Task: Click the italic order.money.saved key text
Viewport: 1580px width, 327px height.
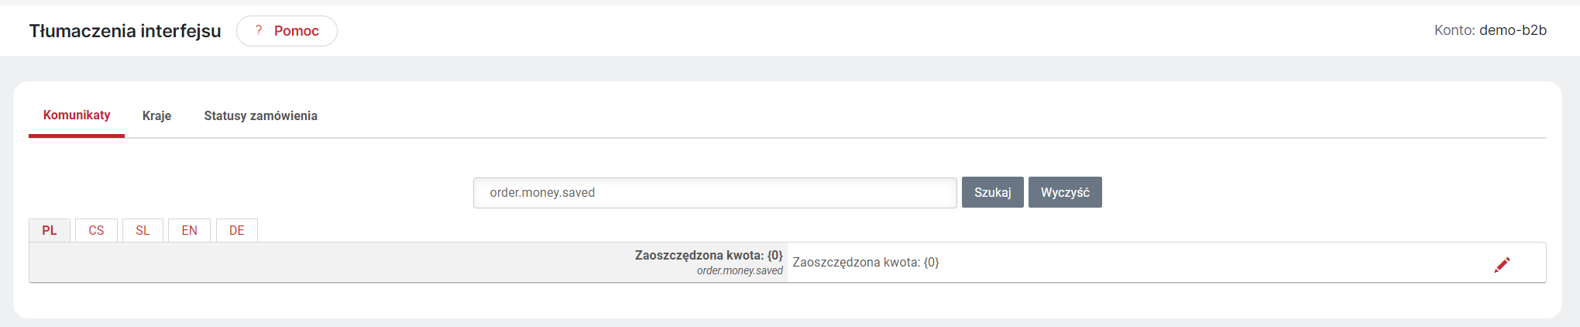Action: [740, 270]
